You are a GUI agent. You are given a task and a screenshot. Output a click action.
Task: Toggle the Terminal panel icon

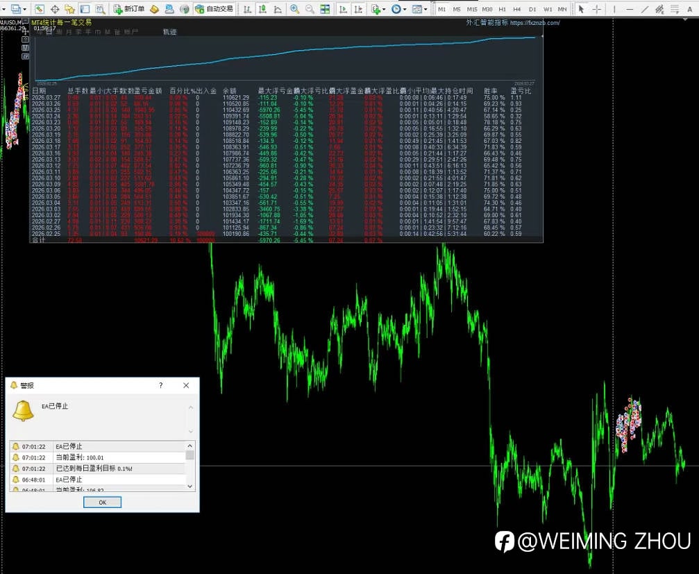click(85, 9)
